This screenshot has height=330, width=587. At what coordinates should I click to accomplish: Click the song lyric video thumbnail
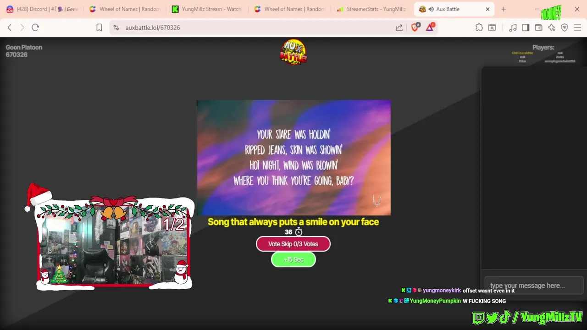[293, 158]
